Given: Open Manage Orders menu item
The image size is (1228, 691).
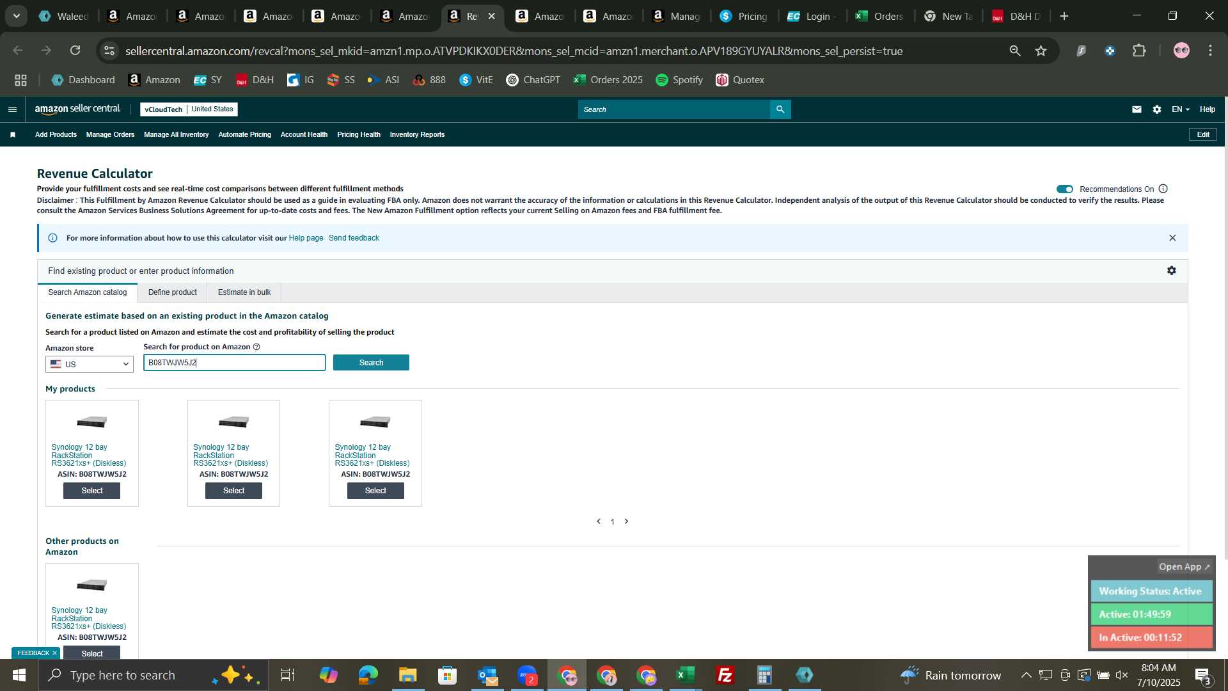Looking at the screenshot, I should [x=110, y=134].
